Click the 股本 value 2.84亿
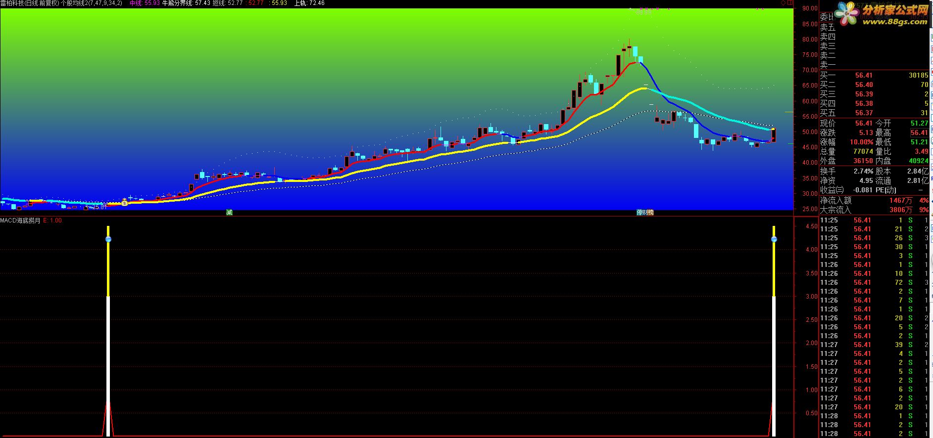 (918, 171)
